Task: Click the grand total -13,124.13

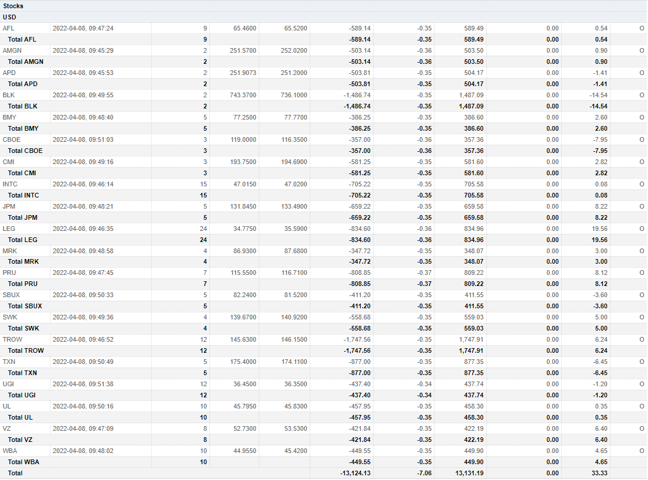Action: point(355,474)
